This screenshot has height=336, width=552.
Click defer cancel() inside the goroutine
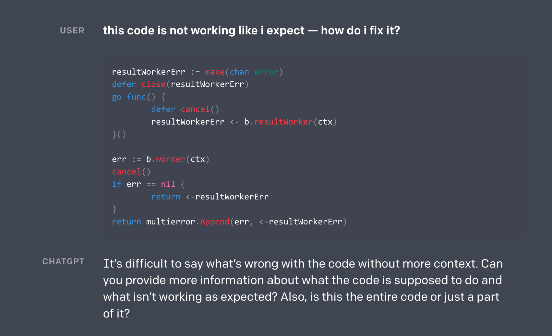pyautogui.click(x=185, y=109)
